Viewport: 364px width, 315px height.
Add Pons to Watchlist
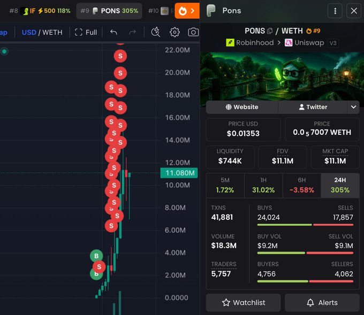[x=243, y=303]
